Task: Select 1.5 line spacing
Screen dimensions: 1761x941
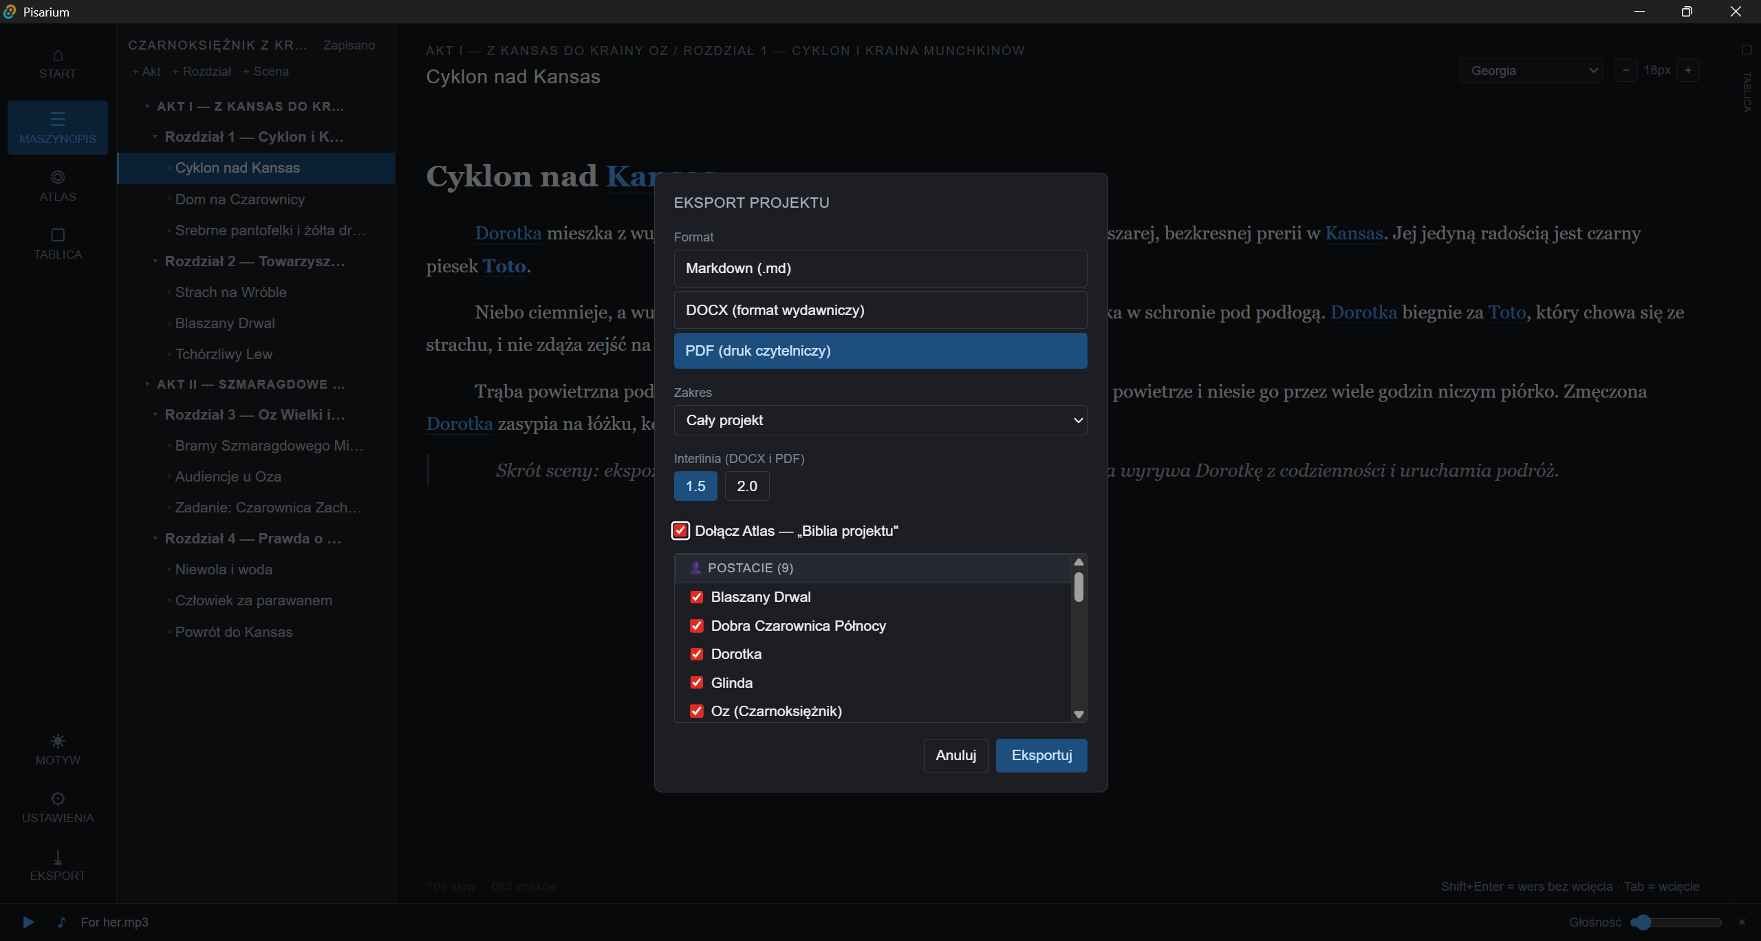Action: [x=695, y=486]
